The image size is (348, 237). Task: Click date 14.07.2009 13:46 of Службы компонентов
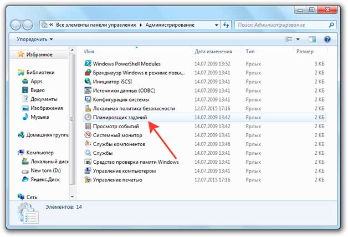click(212, 144)
